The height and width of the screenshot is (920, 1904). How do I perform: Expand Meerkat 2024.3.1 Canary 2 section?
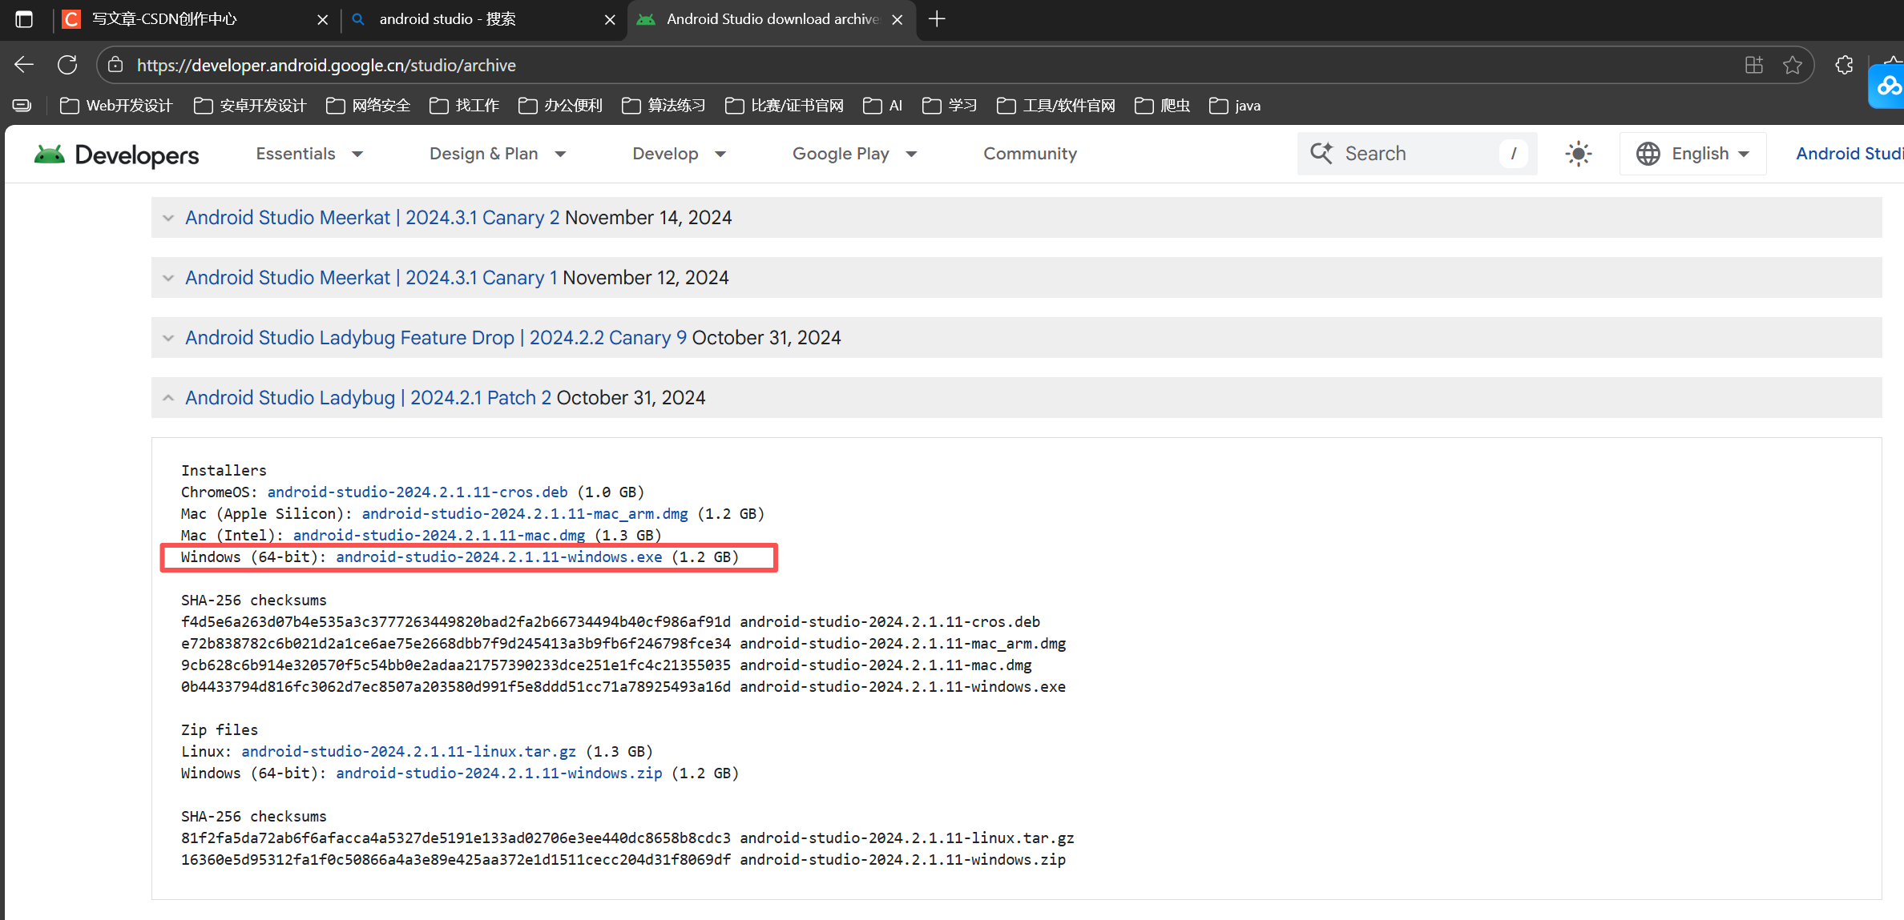click(1016, 218)
